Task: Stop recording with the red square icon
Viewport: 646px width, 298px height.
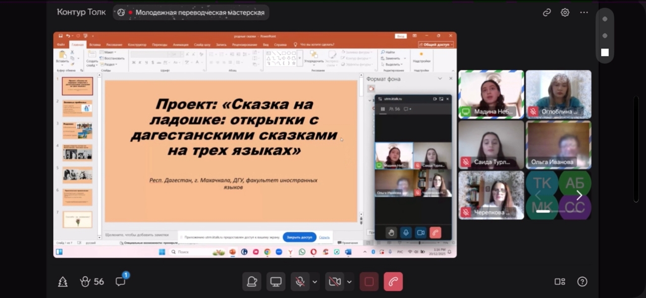Action: (x=369, y=281)
